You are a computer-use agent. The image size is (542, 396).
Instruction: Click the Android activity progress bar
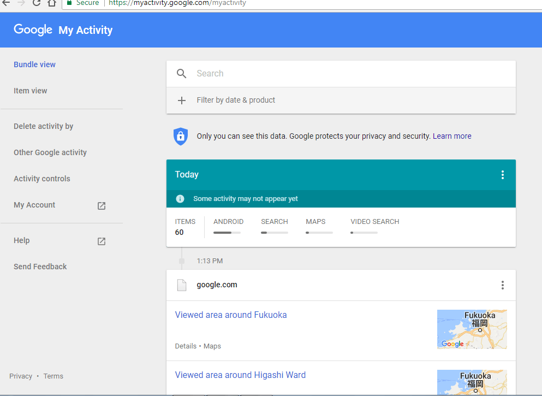[x=227, y=232]
